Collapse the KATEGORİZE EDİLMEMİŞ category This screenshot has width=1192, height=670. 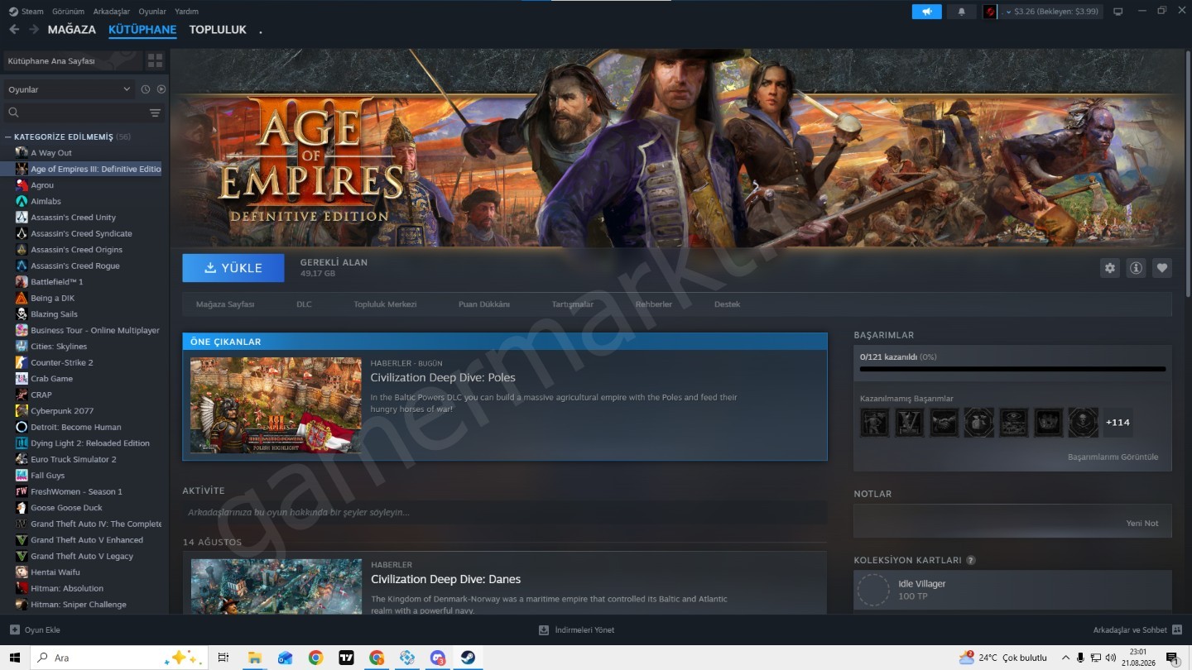[67, 136]
